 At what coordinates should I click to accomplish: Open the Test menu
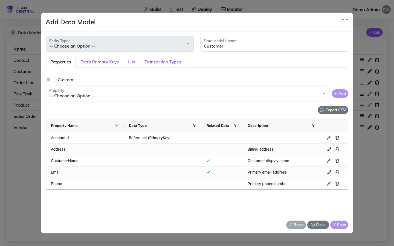[x=176, y=9]
